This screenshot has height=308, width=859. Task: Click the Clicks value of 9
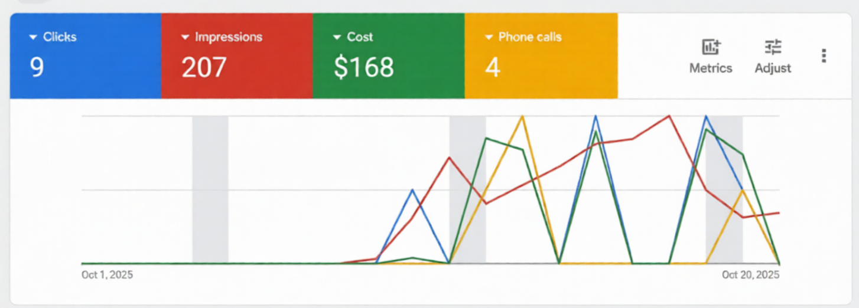pyautogui.click(x=37, y=68)
